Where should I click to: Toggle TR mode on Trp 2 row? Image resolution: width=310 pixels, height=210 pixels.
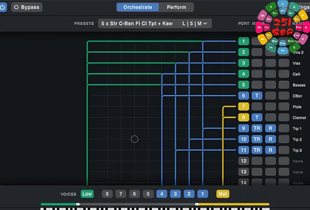tap(257, 139)
